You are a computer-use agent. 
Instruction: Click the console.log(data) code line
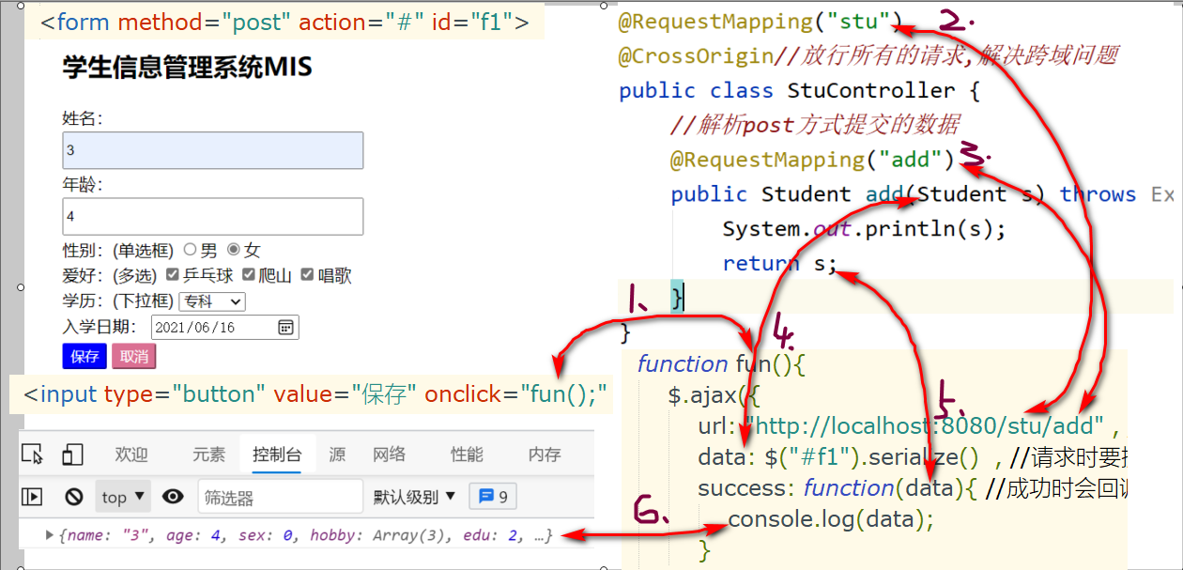click(x=832, y=518)
